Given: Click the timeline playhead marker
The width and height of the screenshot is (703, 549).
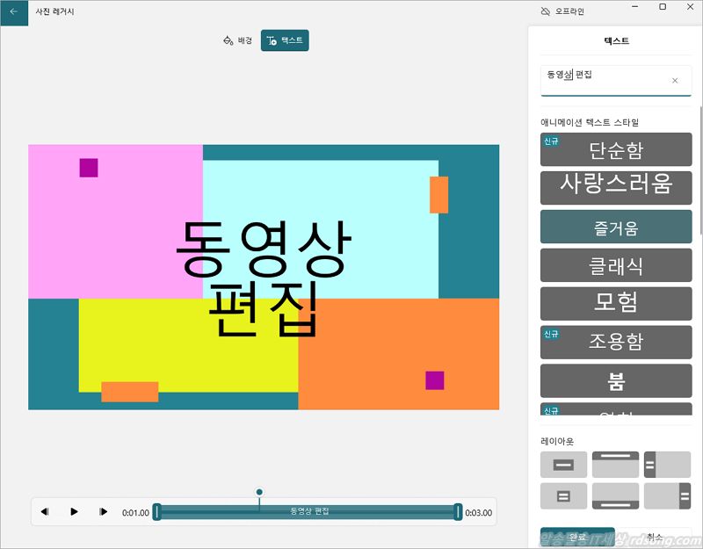Looking at the screenshot, I should (x=259, y=493).
